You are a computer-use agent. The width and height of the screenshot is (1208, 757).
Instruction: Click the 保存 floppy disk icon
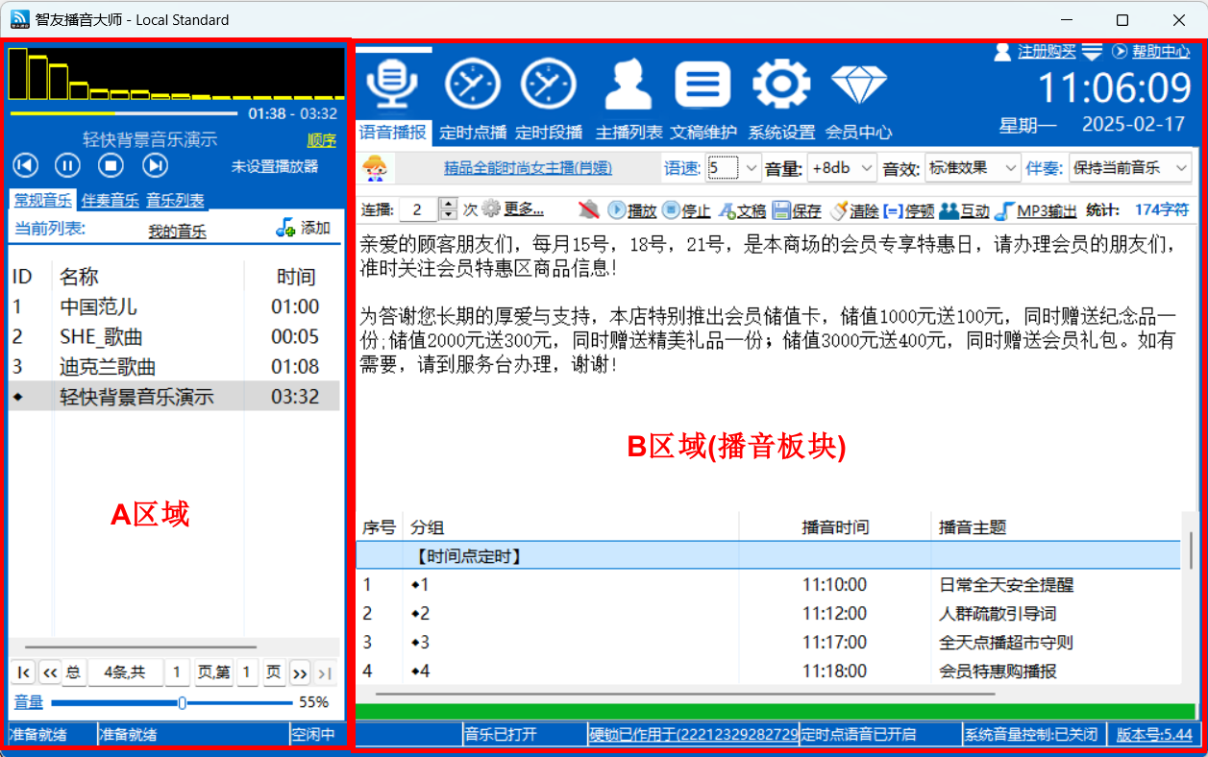pos(781,209)
